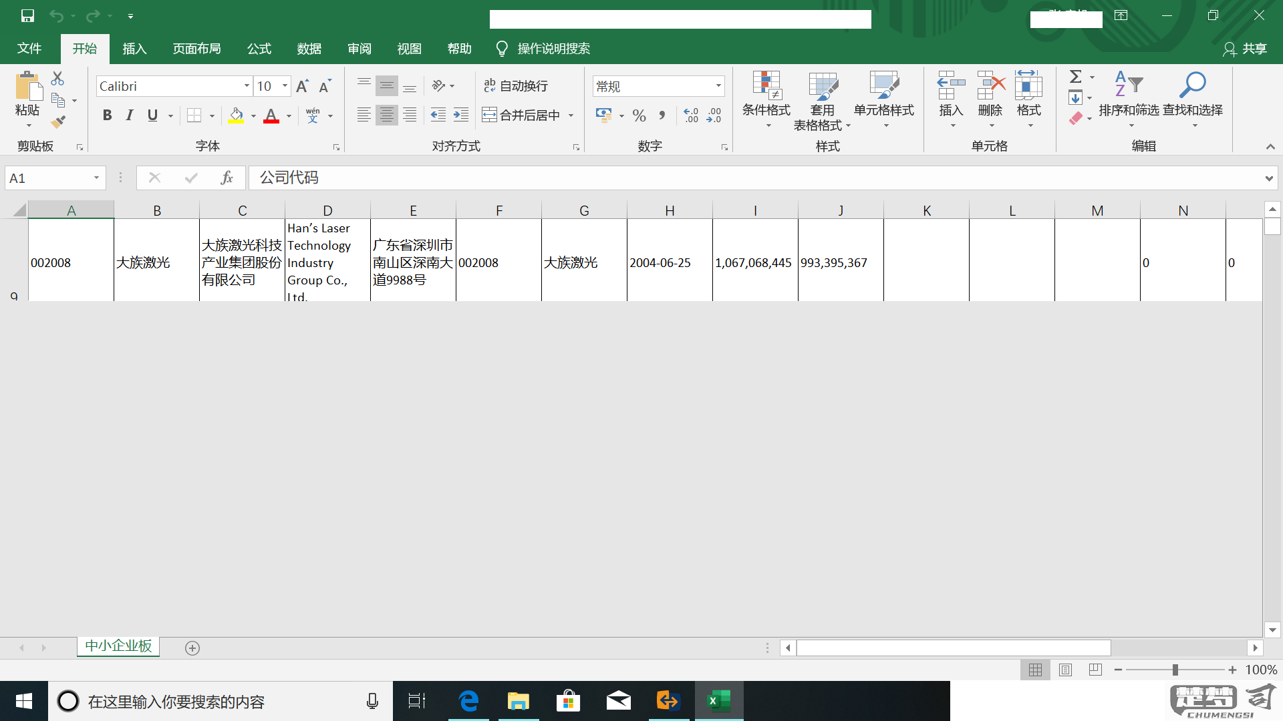The width and height of the screenshot is (1283, 721).
Task: Open the font size dropdown
Action: (285, 86)
